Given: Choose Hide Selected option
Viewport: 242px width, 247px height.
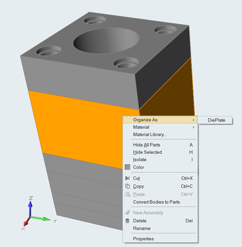Looking at the screenshot, I should coord(147,152).
